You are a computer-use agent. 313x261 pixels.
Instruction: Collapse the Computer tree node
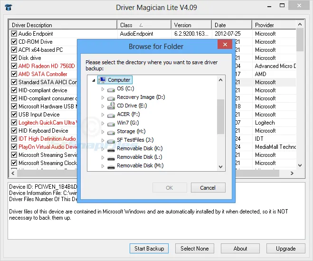click(94, 80)
